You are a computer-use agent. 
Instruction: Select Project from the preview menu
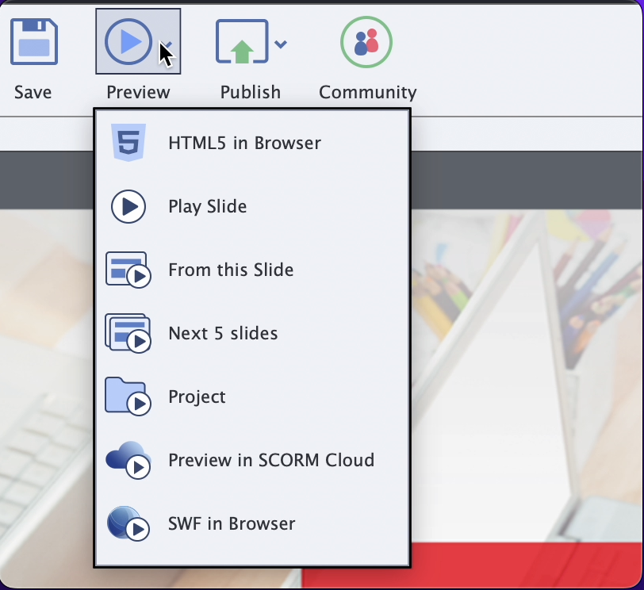[197, 397]
